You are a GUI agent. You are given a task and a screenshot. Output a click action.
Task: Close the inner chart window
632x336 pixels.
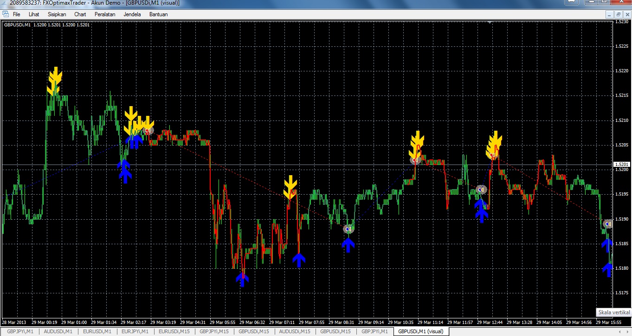pyautogui.click(x=627, y=14)
